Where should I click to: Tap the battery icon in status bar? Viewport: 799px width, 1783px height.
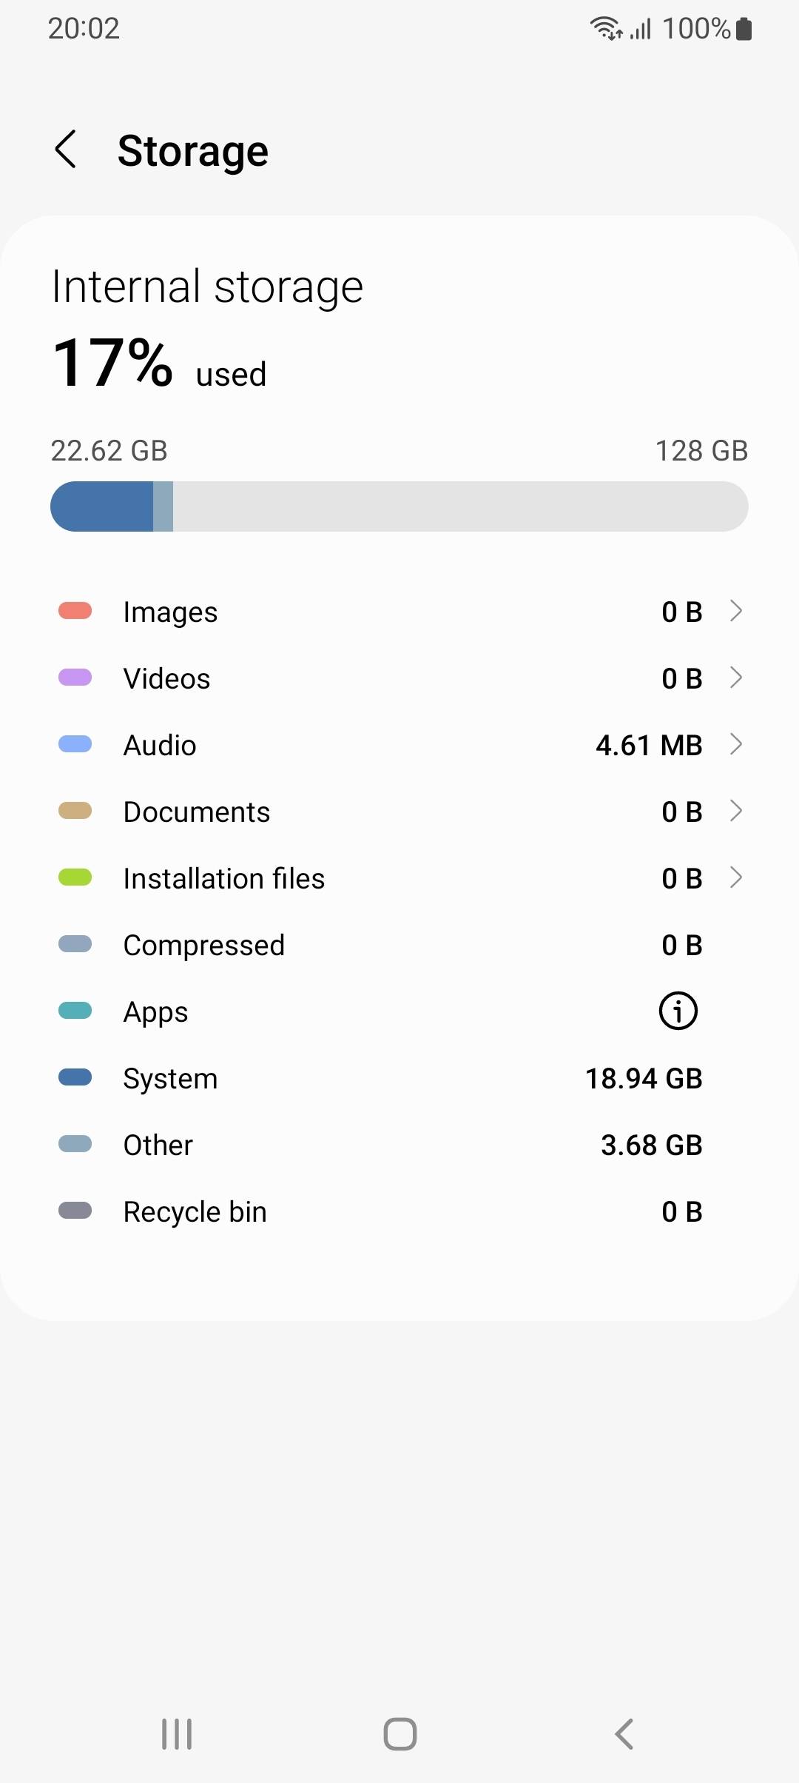click(744, 29)
